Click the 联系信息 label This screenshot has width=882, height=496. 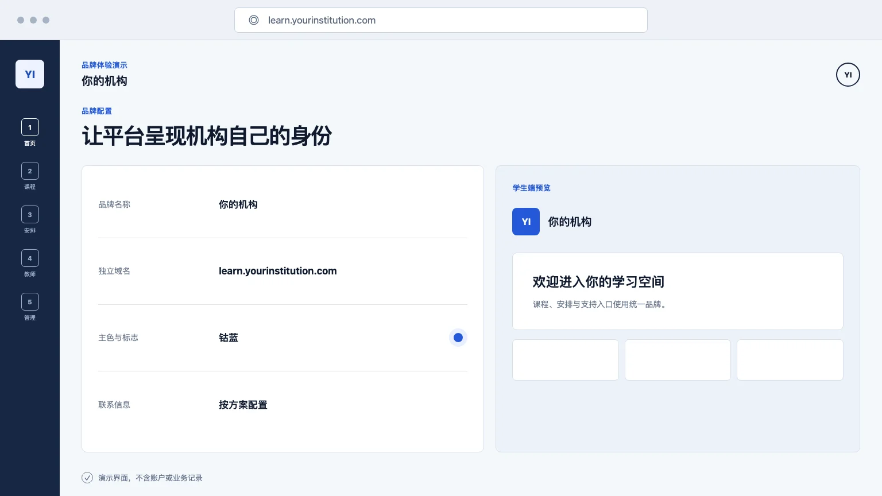pyautogui.click(x=114, y=405)
